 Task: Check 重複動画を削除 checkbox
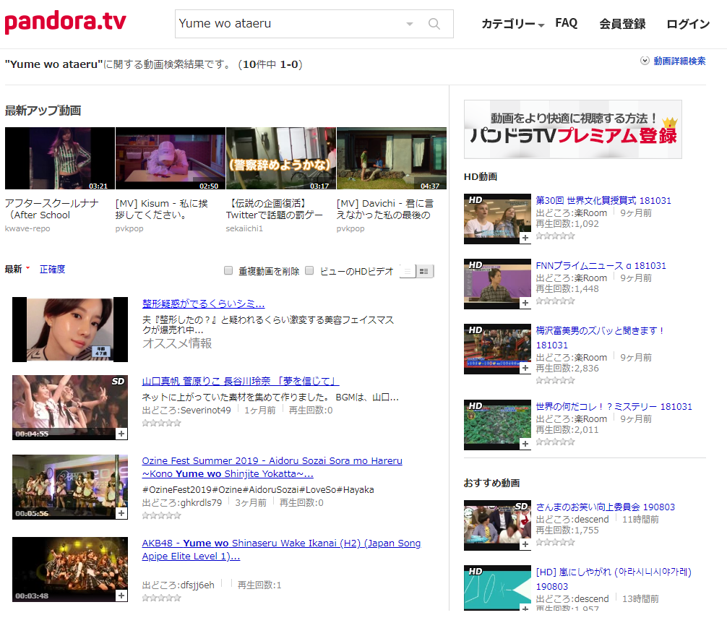point(228,270)
